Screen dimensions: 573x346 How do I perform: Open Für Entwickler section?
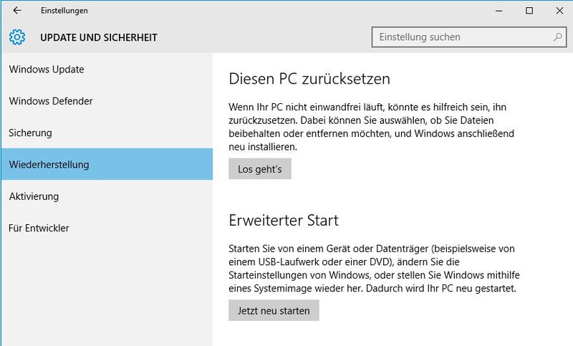tap(107, 229)
